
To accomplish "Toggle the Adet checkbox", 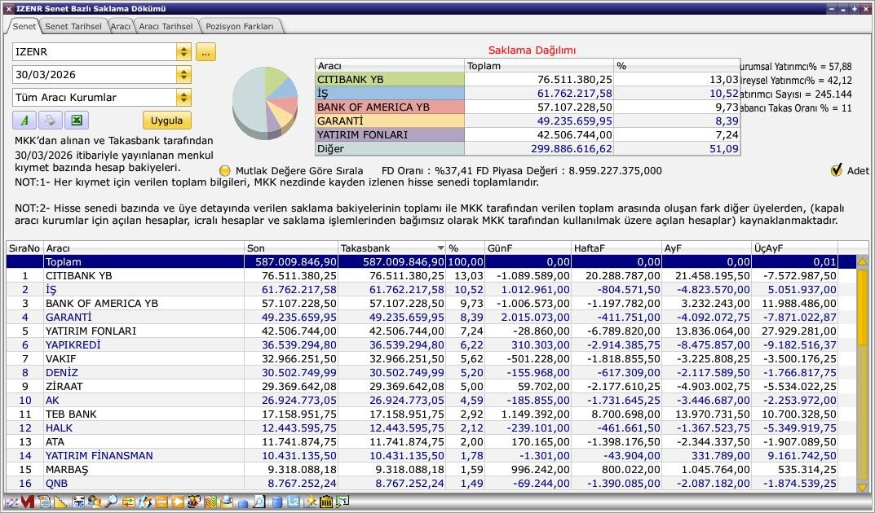I will point(836,170).
